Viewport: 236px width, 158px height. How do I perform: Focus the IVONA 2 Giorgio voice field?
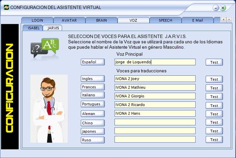(155, 96)
